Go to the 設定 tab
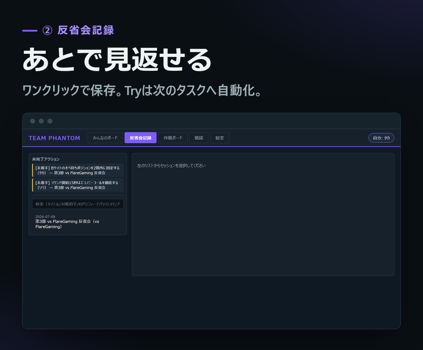Screen dimensions: 423x350 pyautogui.click(x=219, y=138)
